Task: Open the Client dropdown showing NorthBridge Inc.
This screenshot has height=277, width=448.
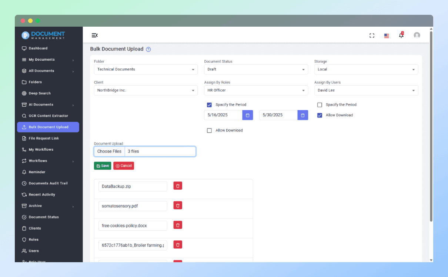Action: click(145, 90)
